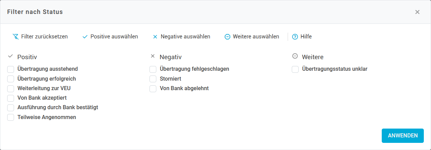This screenshot has height=150, width=431.
Task: Click the Hilfe question mark icon
Action: pyautogui.click(x=295, y=37)
